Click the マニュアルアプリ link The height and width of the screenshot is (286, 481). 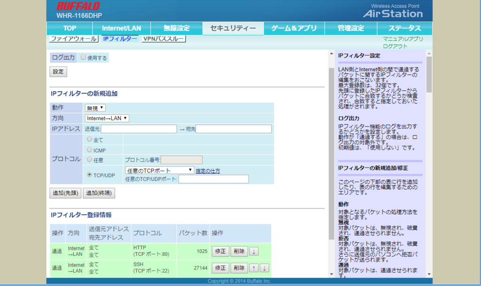point(403,39)
